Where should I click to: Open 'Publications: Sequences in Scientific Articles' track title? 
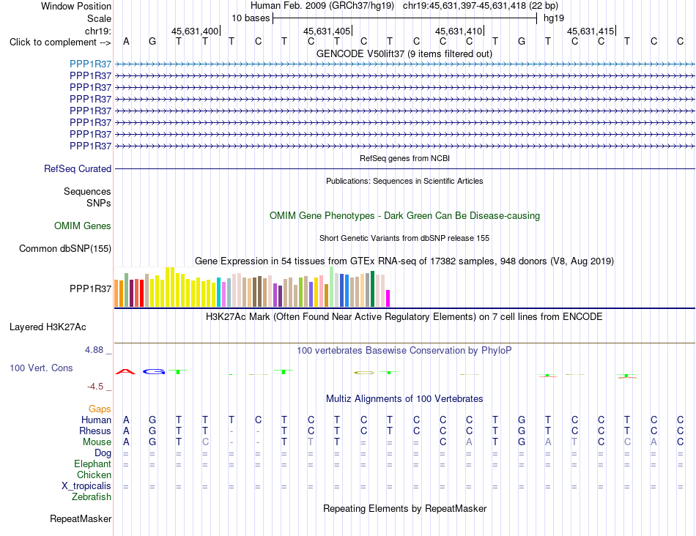(x=404, y=181)
